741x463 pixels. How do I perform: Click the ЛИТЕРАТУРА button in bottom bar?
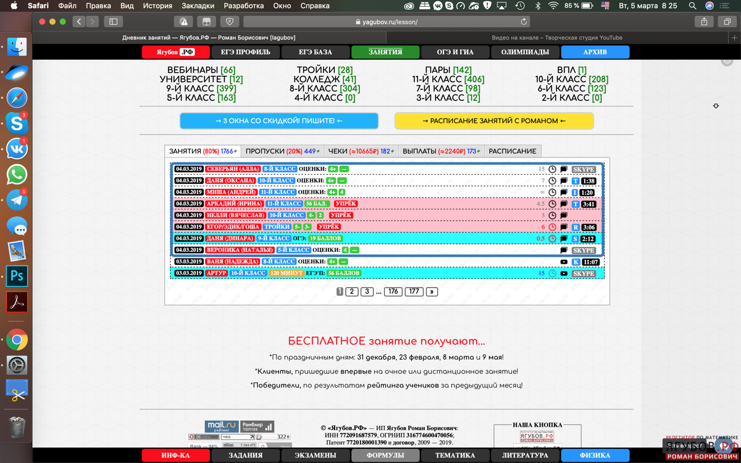click(525, 456)
